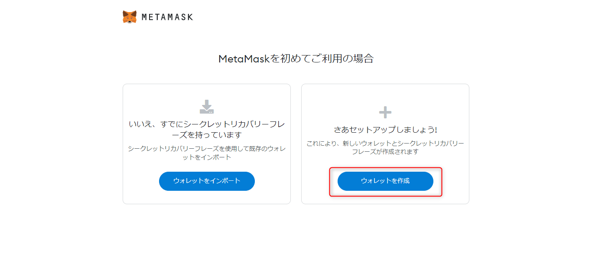This screenshot has height=271, width=592.
Task: Click description line フレーズが作成されます
Action: tap(385, 152)
